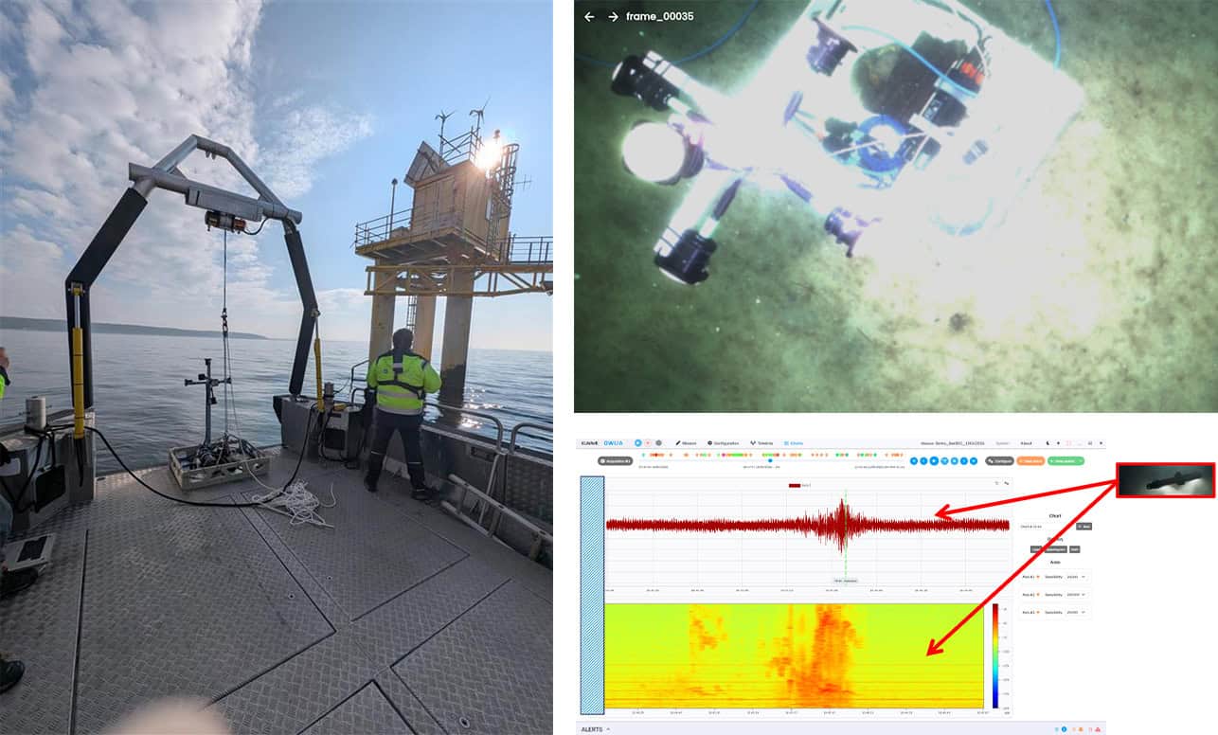The width and height of the screenshot is (1218, 735).
Task: Click the rightmost blue playback control button
Action: click(974, 461)
